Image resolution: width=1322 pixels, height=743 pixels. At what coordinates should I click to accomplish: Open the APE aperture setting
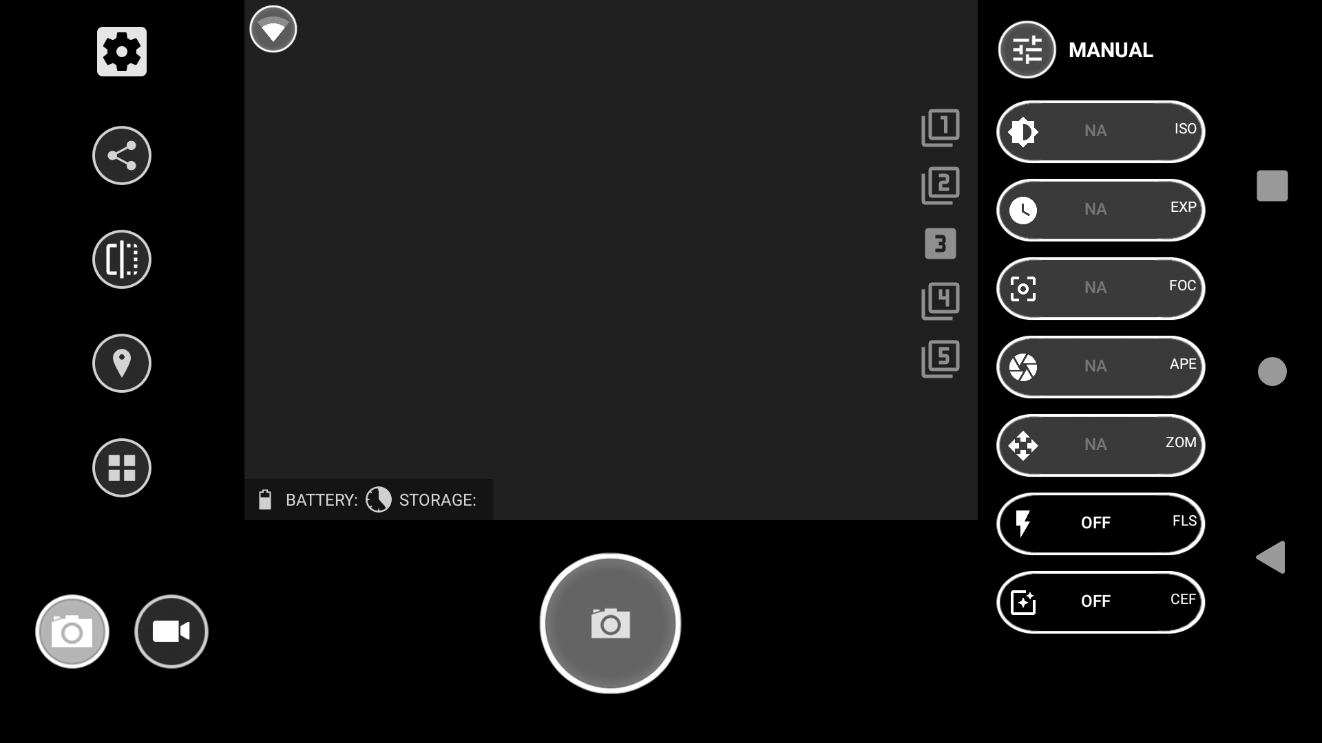click(x=1100, y=367)
